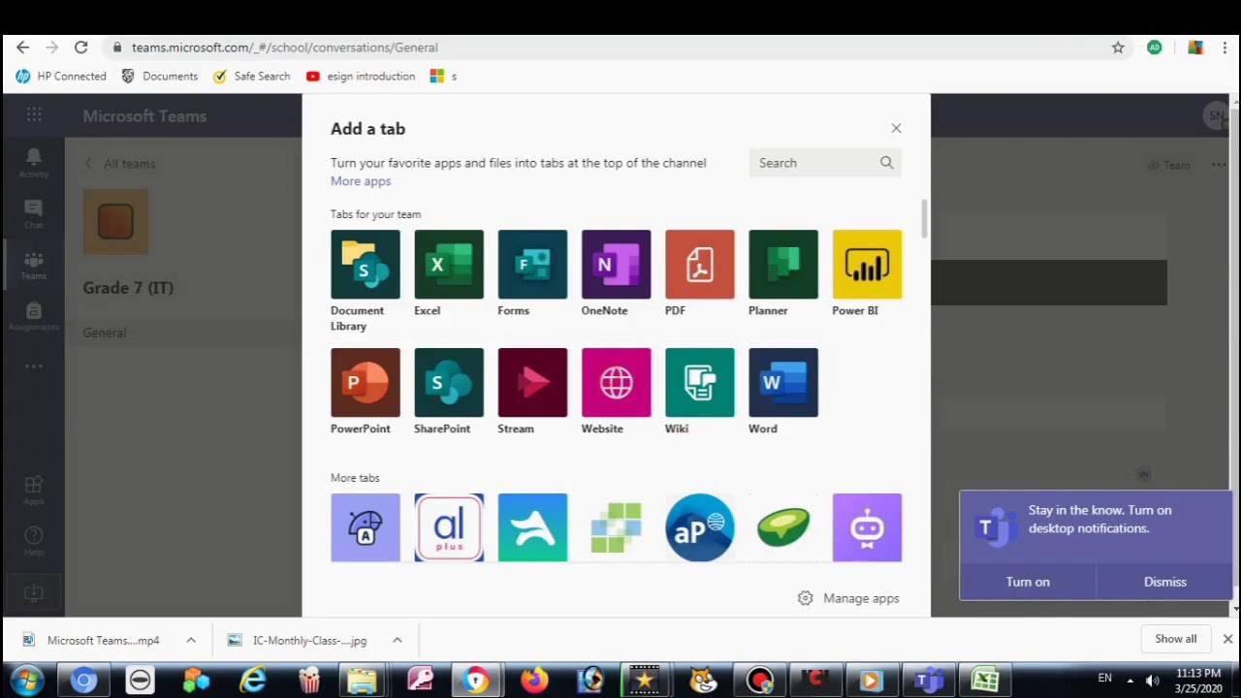This screenshot has width=1241, height=698.
Task: Select the 'al plus' app tile
Action: (x=449, y=527)
